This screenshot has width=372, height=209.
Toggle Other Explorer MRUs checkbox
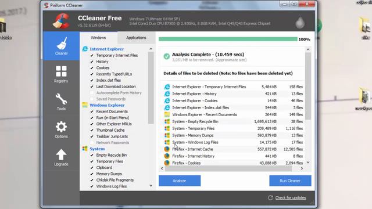[92, 124]
